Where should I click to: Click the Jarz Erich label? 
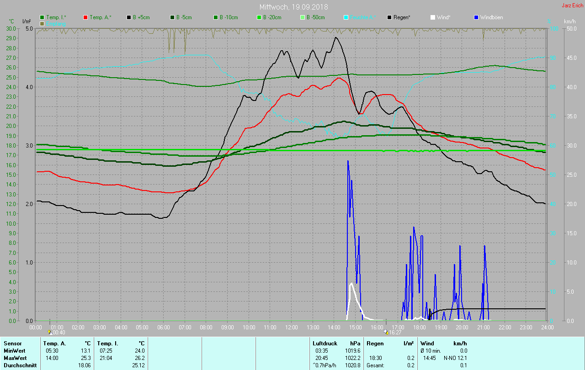(572, 5)
